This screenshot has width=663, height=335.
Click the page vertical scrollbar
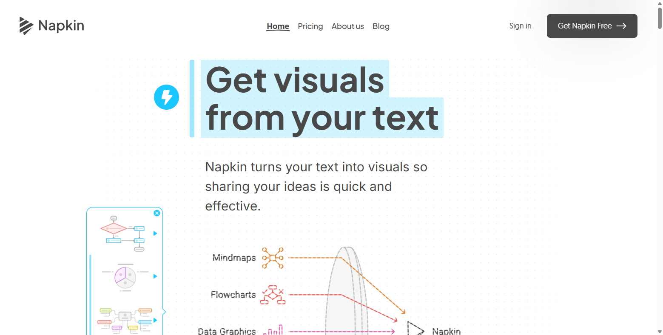[660, 167]
